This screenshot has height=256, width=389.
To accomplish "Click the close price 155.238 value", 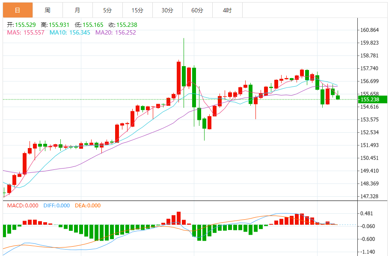I will click(127, 25).
